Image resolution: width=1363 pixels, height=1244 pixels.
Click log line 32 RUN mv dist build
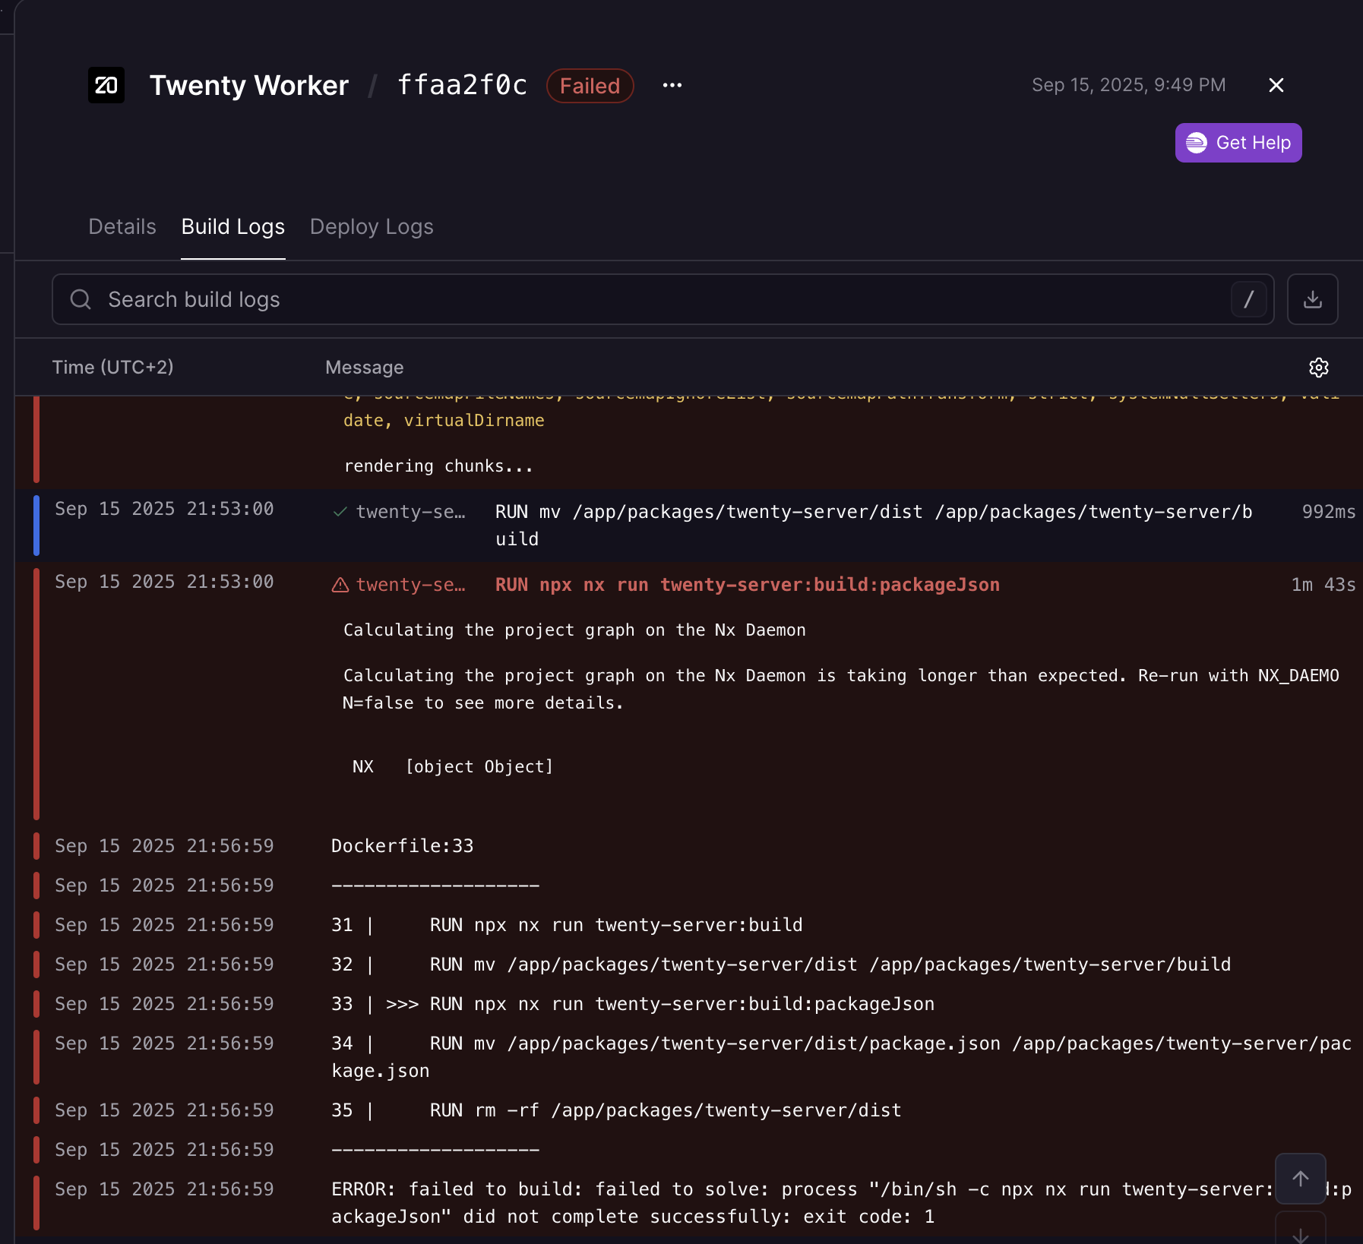click(781, 965)
